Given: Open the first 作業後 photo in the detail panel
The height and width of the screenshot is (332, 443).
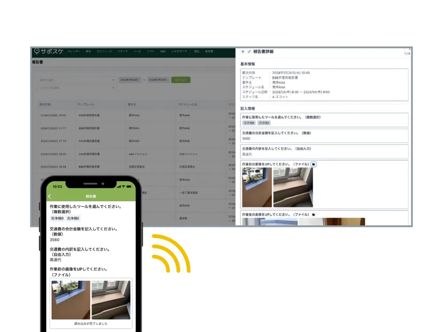Looking at the screenshot, I should tap(270, 222).
